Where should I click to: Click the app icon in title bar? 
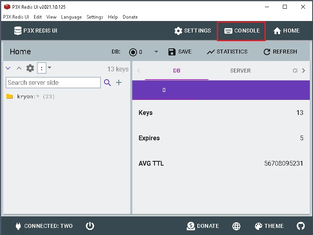coord(7,7)
